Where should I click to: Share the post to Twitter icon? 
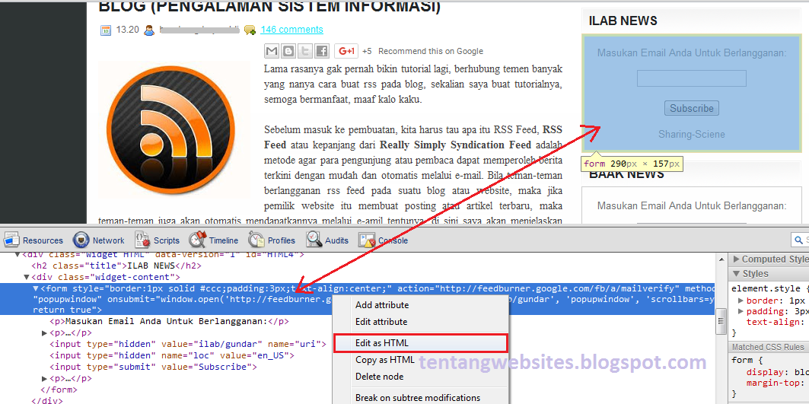[x=305, y=50]
